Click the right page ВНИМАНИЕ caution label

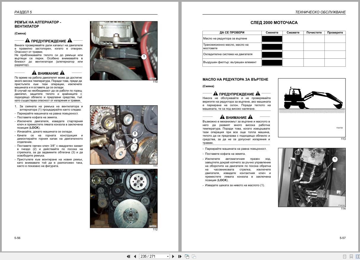[x=236, y=117]
